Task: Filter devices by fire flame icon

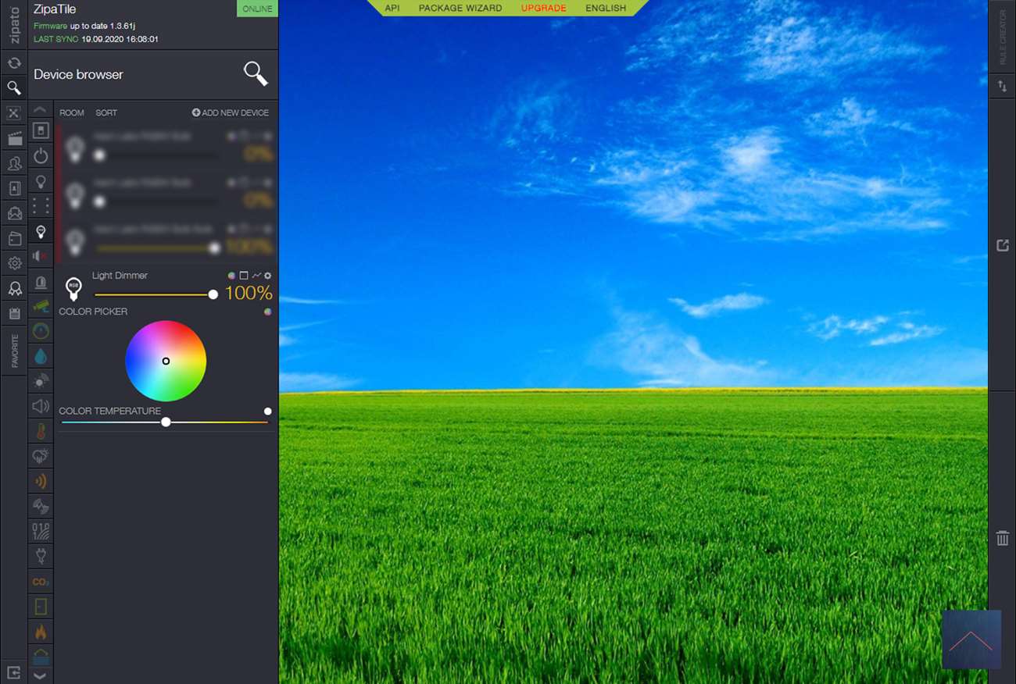Action: point(41,631)
